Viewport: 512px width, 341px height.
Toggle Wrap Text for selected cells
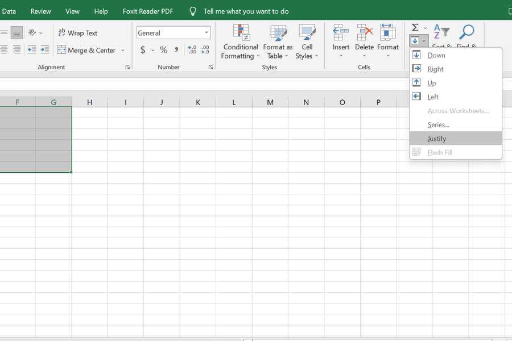coord(78,33)
